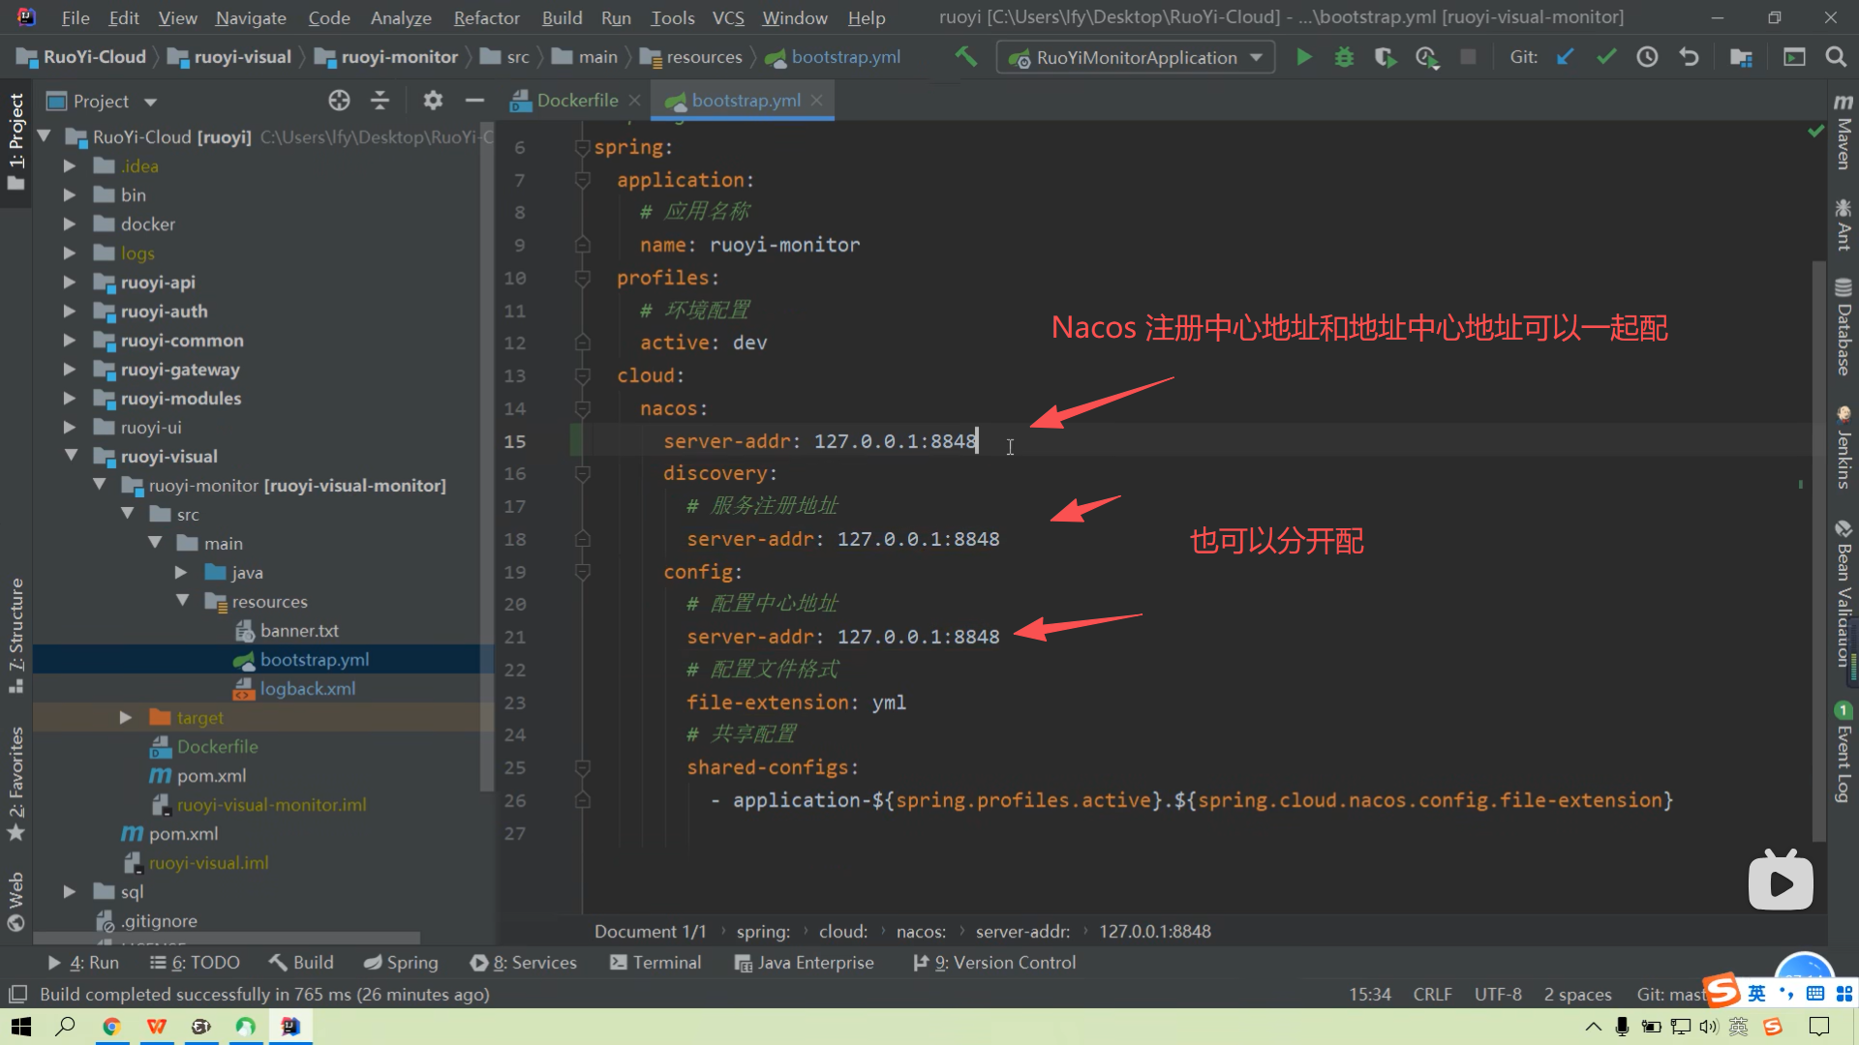Open the VCS menu

pyautogui.click(x=728, y=17)
